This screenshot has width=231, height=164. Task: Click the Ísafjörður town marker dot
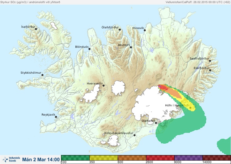coord(36,29)
